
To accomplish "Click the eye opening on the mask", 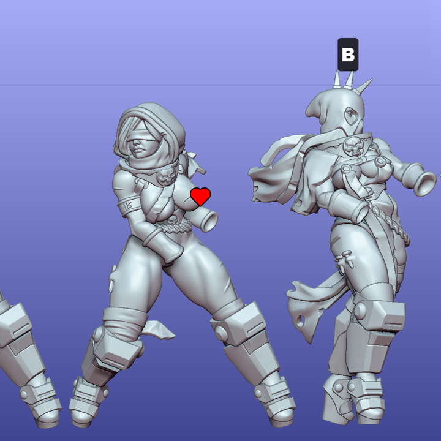I will pyautogui.click(x=350, y=114).
